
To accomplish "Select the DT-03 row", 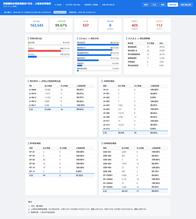I will [x=61, y=156].
